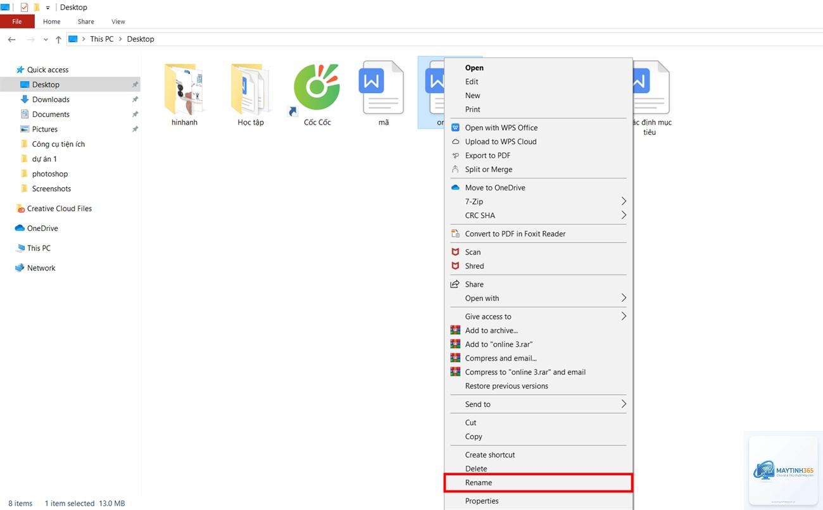Open the hinhanh folder icon
Viewport: 823px width, 510px height.
click(x=184, y=89)
